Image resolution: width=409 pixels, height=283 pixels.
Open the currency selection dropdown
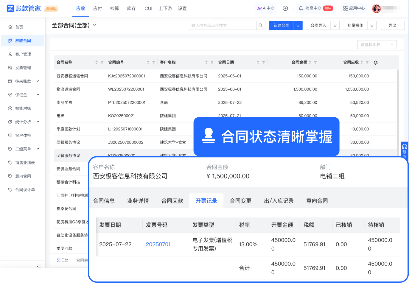click(377, 45)
